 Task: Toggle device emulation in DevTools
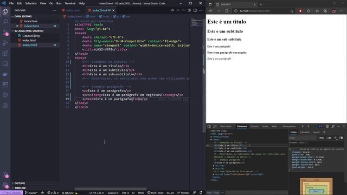coord(215,126)
